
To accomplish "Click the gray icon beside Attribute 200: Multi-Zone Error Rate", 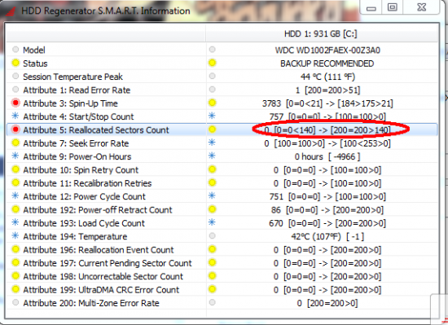I will 15,302.
